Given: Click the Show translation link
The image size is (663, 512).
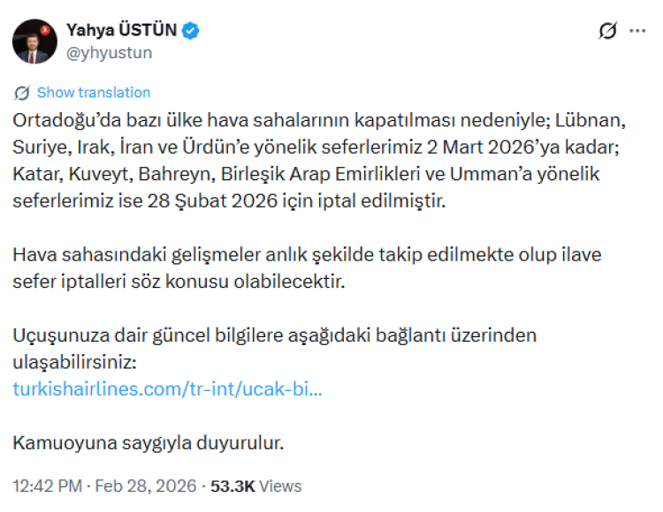Looking at the screenshot, I should pos(94,93).
